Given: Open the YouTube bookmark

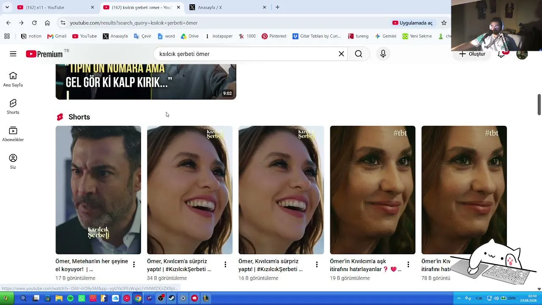Looking at the screenshot, I should (85, 36).
